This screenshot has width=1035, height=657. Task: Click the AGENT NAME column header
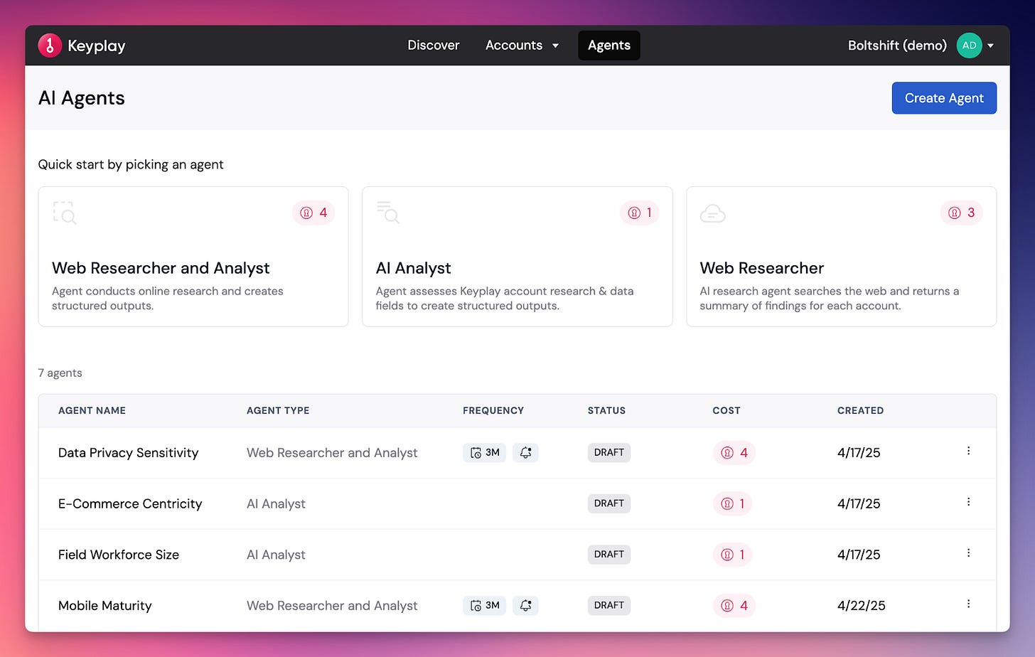pyautogui.click(x=92, y=411)
